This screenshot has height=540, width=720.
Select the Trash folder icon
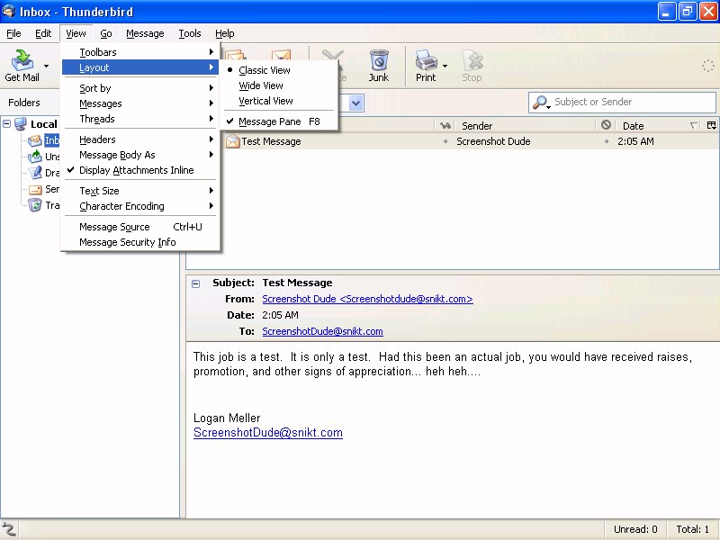coord(35,205)
